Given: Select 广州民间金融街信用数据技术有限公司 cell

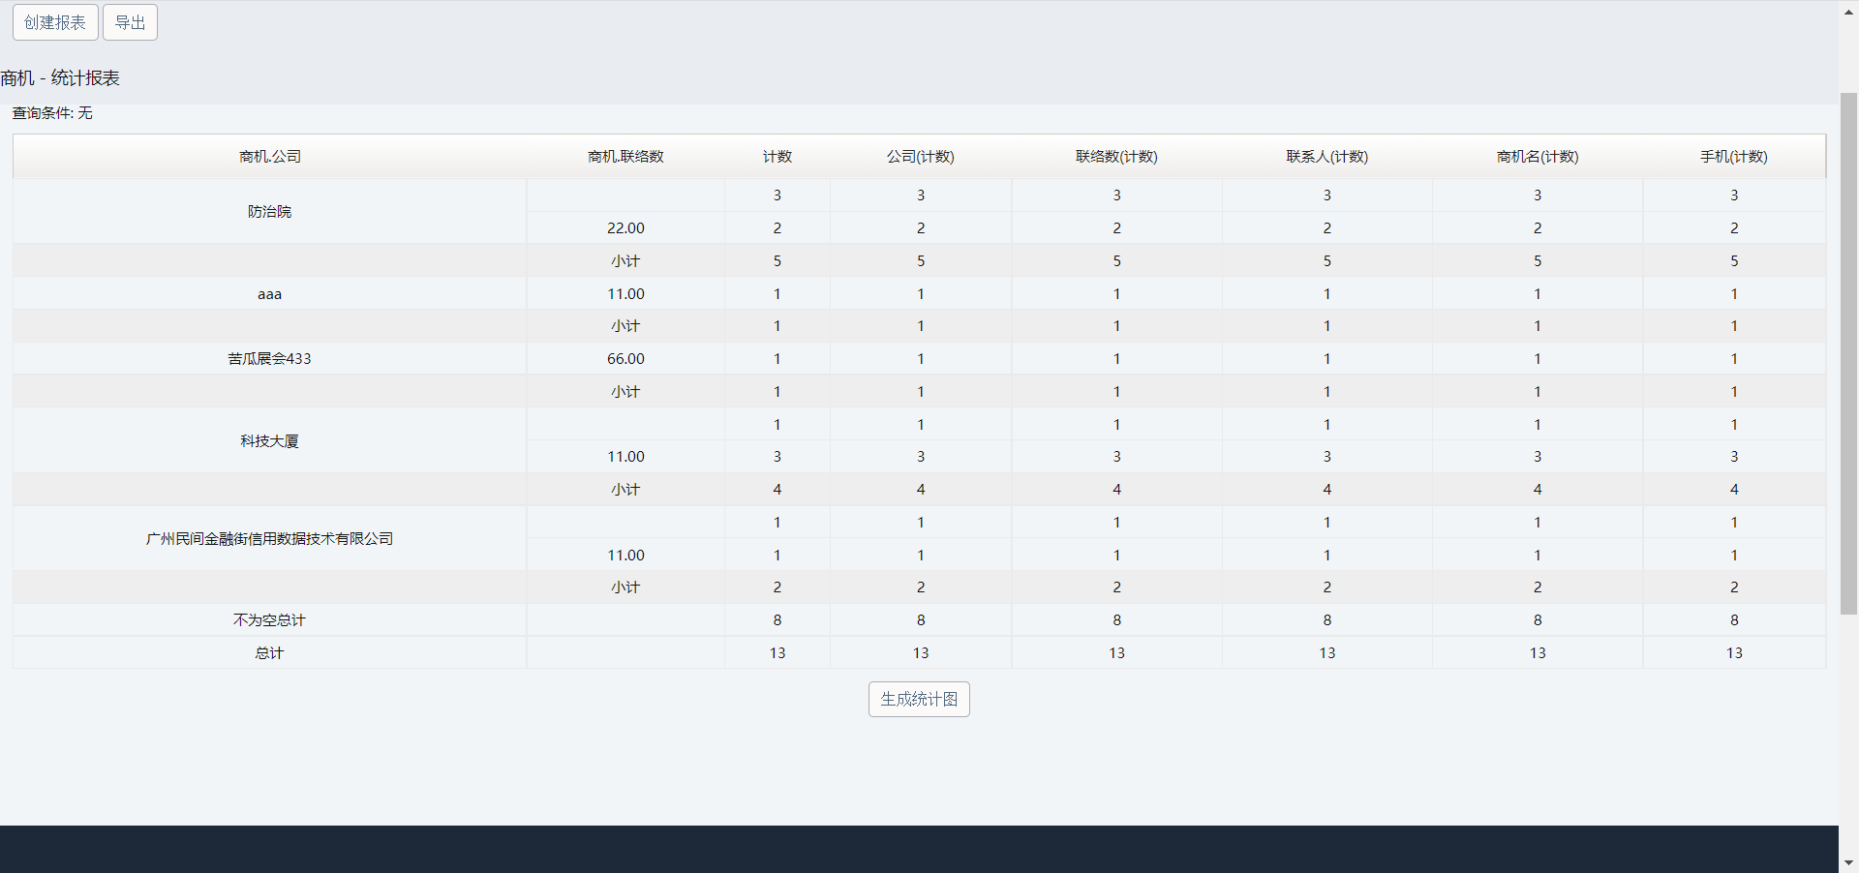Looking at the screenshot, I should click(270, 538).
